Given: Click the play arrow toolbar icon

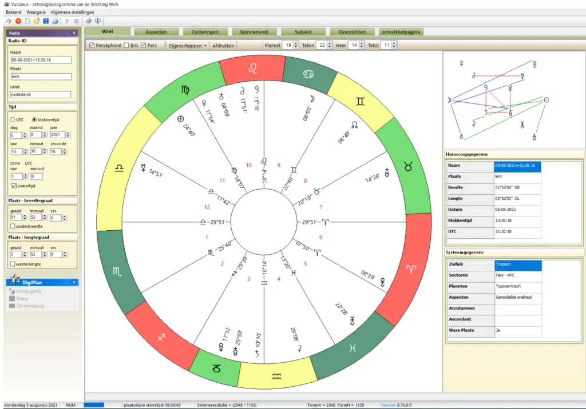Looking at the screenshot, I should pos(68,21).
